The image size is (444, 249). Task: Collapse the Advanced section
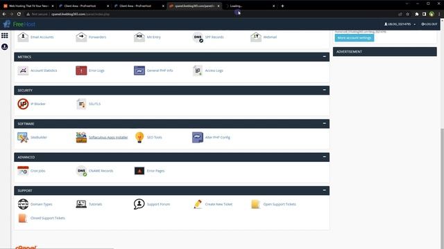(x=324, y=157)
